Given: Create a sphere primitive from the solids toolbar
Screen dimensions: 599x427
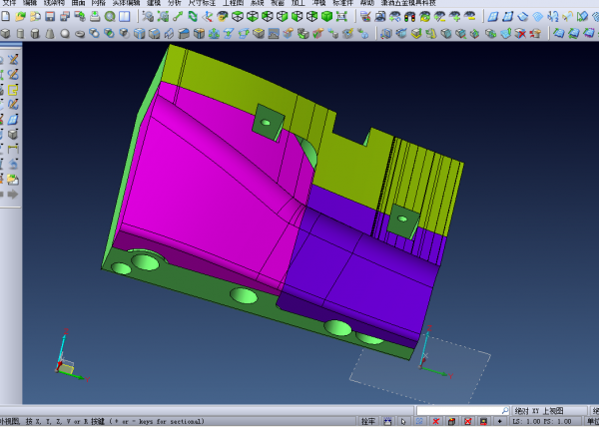Looking at the screenshot, I should (x=65, y=33).
